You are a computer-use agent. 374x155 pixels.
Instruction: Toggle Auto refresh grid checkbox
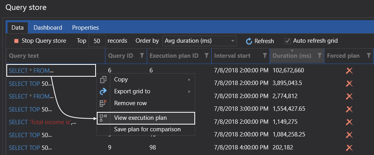(x=288, y=41)
